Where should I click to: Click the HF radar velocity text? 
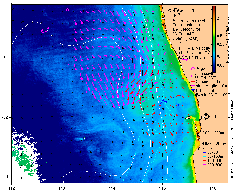195,48
